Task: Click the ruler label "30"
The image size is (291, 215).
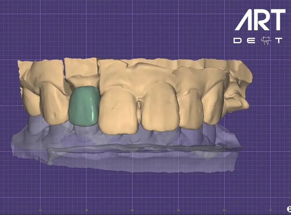Action: point(86,210)
